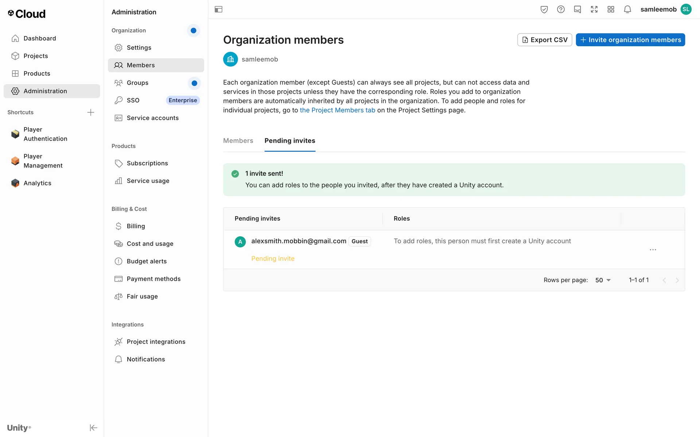Click the Export CSV button
The height and width of the screenshot is (437, 700).
[x=544, y=40]
